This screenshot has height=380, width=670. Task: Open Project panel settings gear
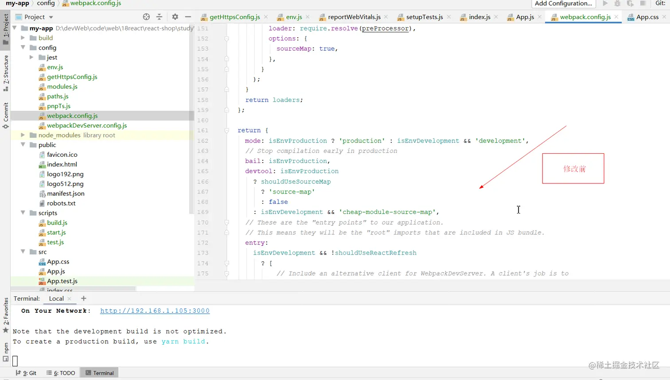pyautogui.click(x=175, y=17)
